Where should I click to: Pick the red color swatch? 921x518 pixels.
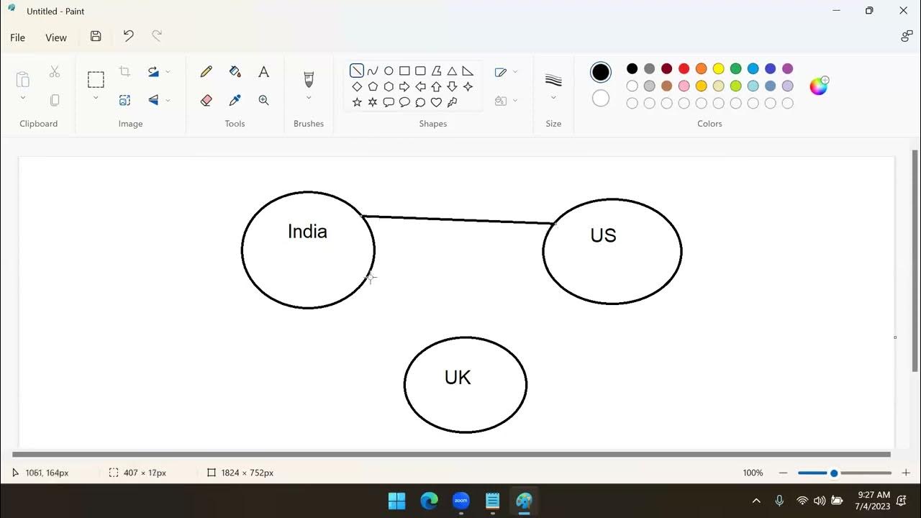tap(684, 68)
